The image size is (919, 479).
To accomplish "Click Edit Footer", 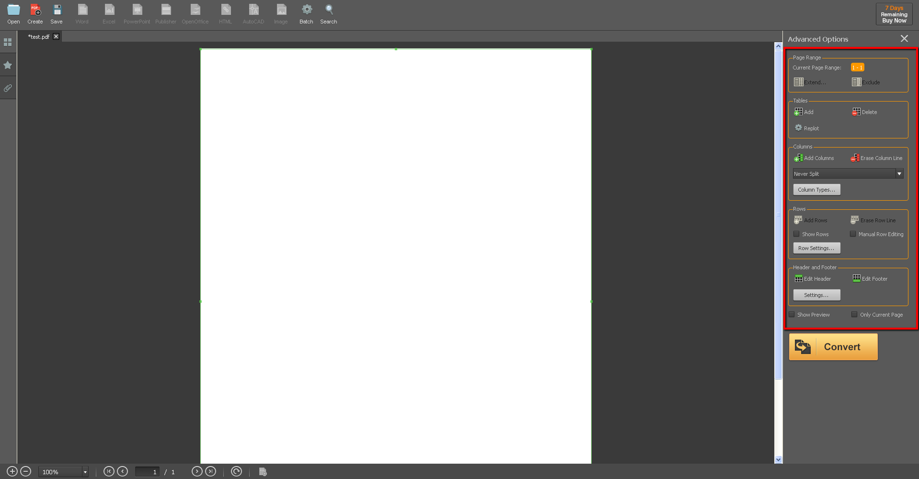I will click(x=870, y=278).
